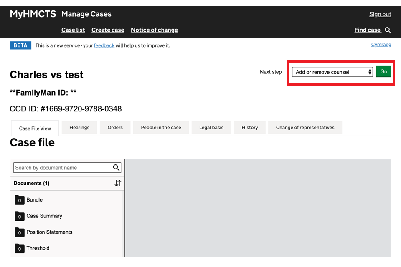The image size is (401, 267).
Task: Switch to the Hearings tab
Action: (x=79, y=128)
